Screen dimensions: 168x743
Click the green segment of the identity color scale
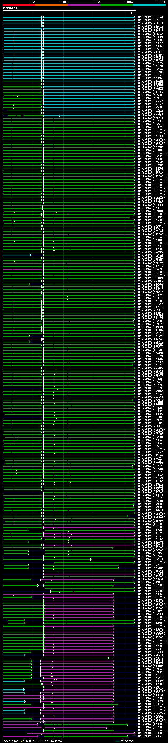click(117, 5)
